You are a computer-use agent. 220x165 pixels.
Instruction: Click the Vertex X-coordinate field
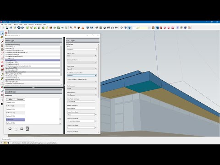[x=81, y=115]
